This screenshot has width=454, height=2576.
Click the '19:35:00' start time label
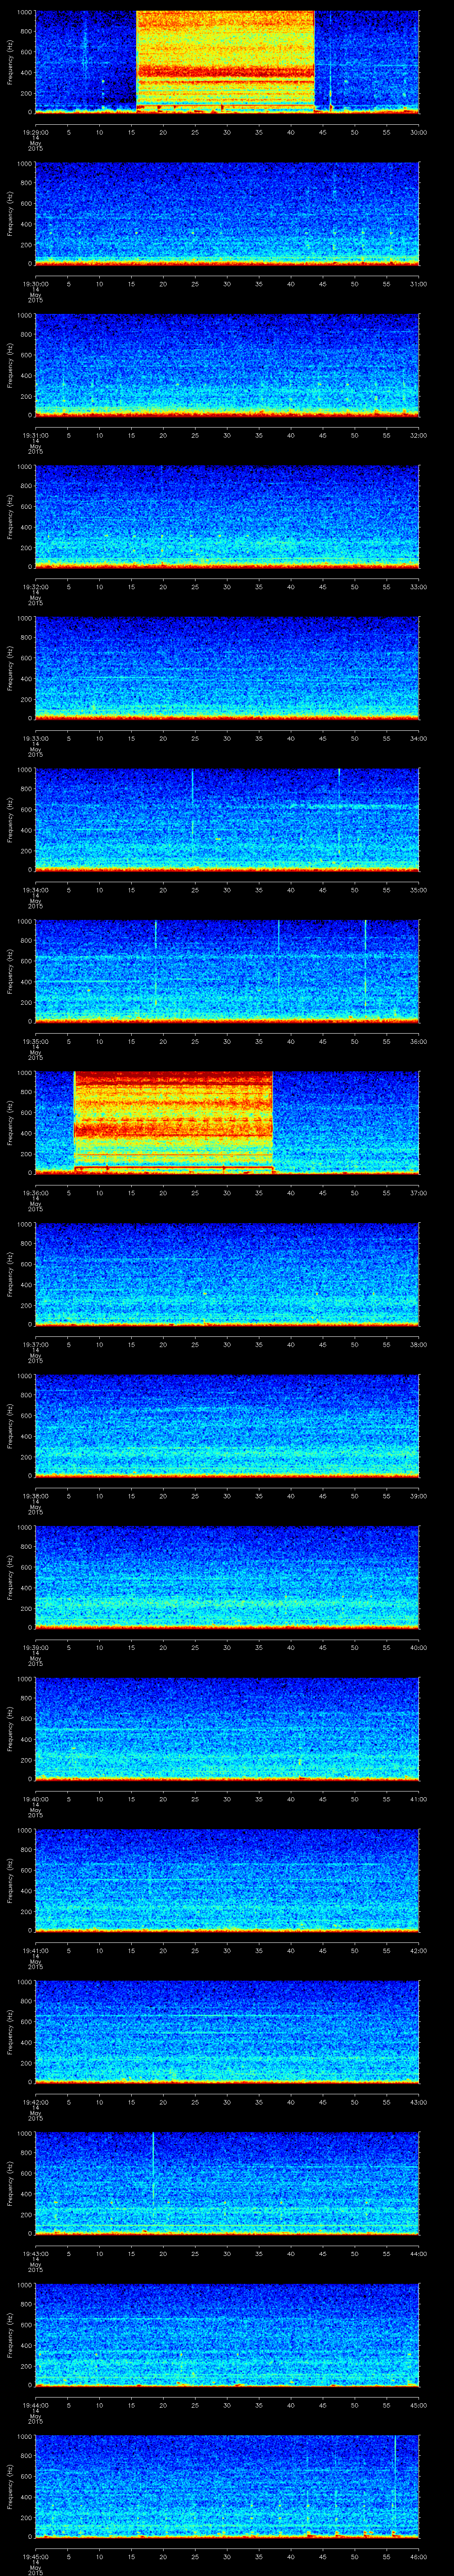[x=35, y=1041]
